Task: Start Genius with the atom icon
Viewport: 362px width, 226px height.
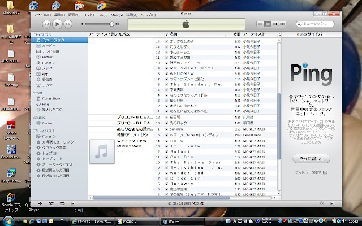Action: click(321, 203)
